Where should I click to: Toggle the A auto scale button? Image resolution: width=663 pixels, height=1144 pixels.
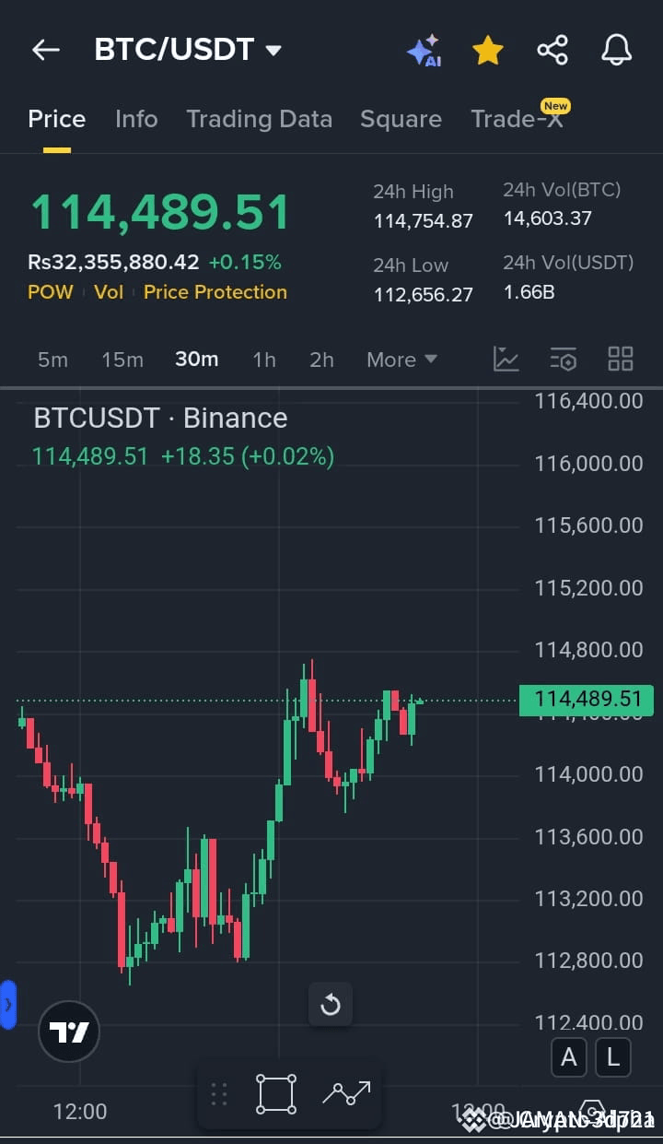coord(569,1056)
